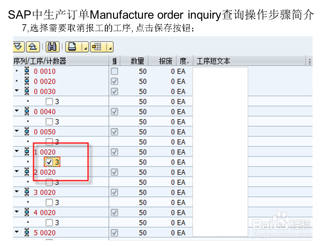Image resolution: width=329 pixels, height=246 pixels.
Task: Select the operation icon for row 4 0020
Action: click(27, 212)
